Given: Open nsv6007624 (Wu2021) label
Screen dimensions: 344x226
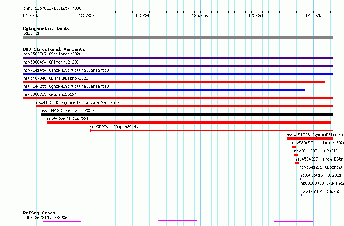Looking at the screenshot, I should [x=69, y=119].
